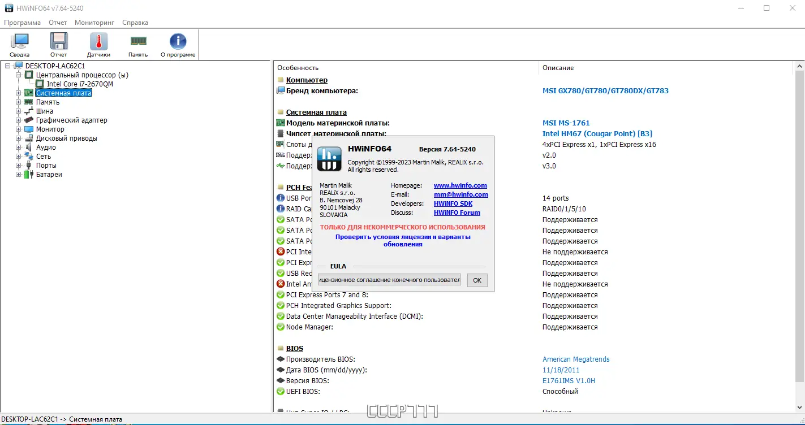The image size is (805, 425).
Task: Select the MSI GX780/GT780/GT780DX/GT783 value
Action: 605,91
